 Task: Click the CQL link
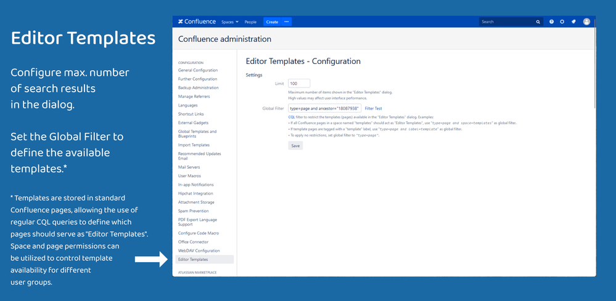(x=292, y=117)
